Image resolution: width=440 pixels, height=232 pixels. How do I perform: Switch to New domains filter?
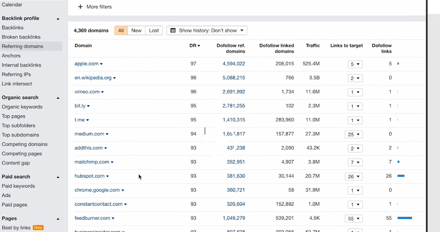136,30
